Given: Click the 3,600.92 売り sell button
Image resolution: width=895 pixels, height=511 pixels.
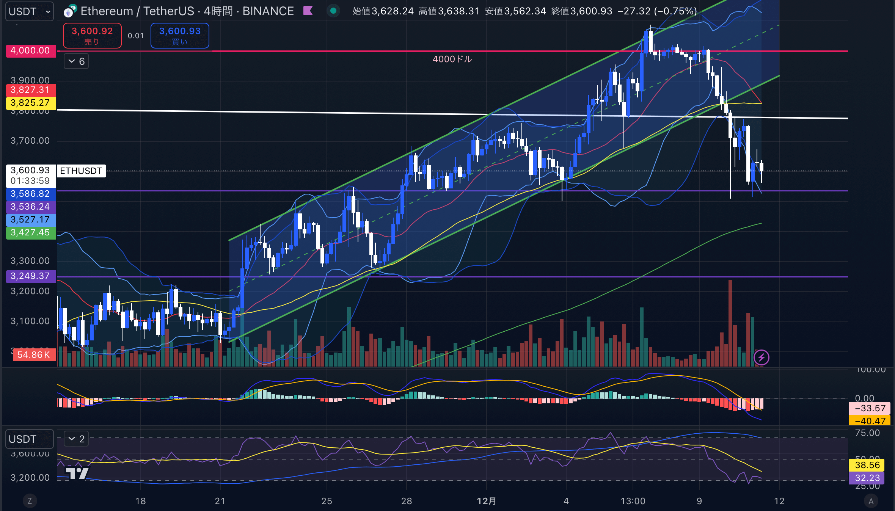Looking at the screenshot, I should (x=92, y=36).
